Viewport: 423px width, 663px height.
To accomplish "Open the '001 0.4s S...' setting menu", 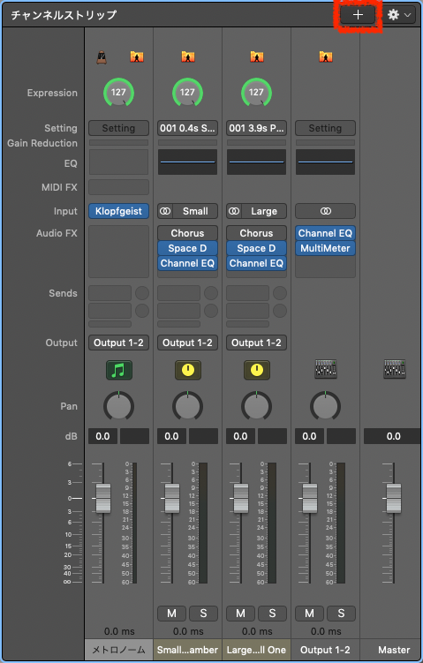I will 188,128.
